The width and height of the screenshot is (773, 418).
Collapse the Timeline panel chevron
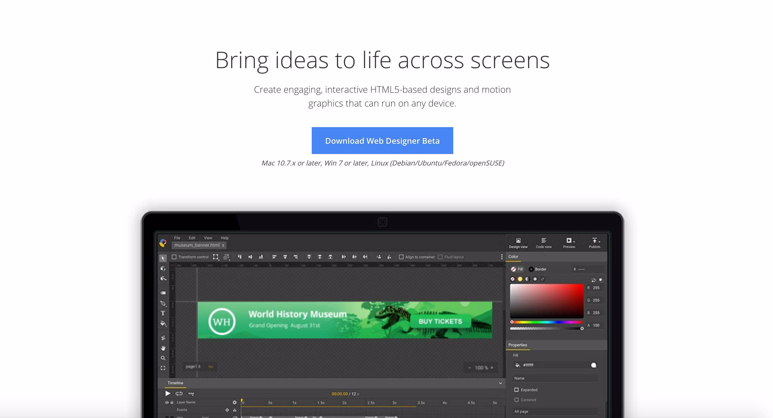tap(500, 383)
